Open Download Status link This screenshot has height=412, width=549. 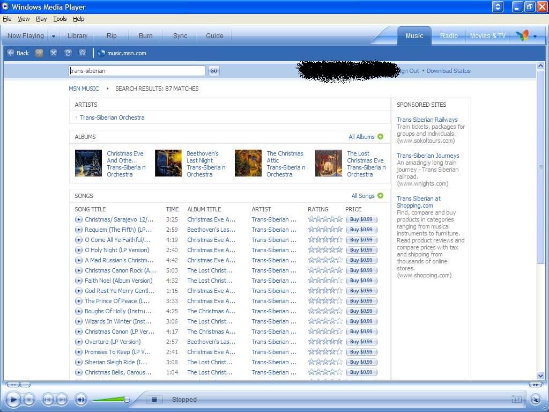click(449, 71)
